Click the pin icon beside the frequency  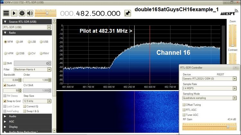128,13
